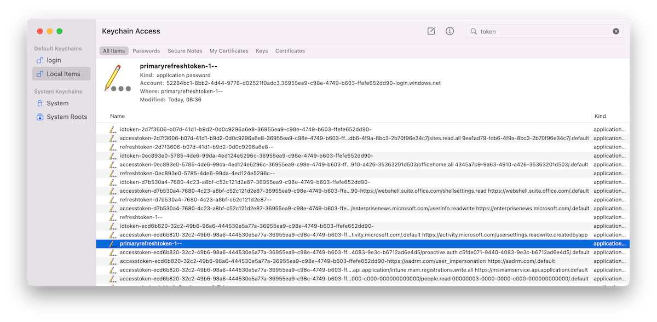Screen dimensions: 657x322
Task: Sort by the Kind column header
Action: 600,116
